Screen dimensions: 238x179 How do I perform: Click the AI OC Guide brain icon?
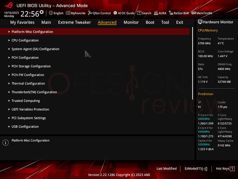click(115, 13)
